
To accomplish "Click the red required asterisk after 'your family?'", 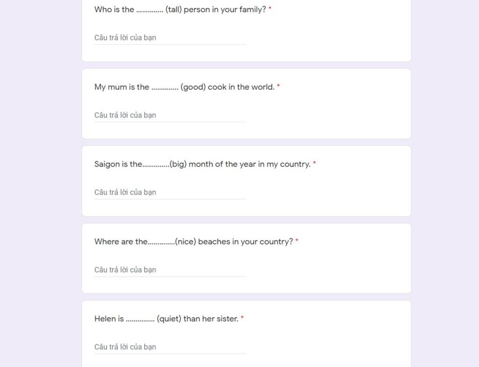I will [270, 8].
